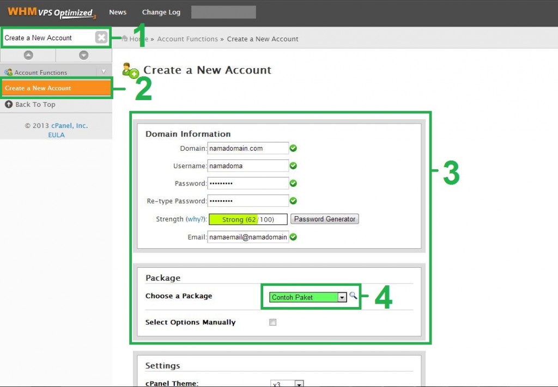Click the Username input field
The width and height of the screenshot is (558, 387).
(248, 165)
